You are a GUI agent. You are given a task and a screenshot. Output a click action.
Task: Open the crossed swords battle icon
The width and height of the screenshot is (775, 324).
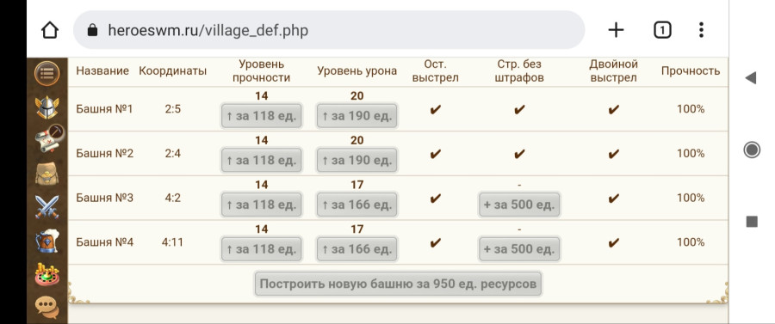point(47,207)
